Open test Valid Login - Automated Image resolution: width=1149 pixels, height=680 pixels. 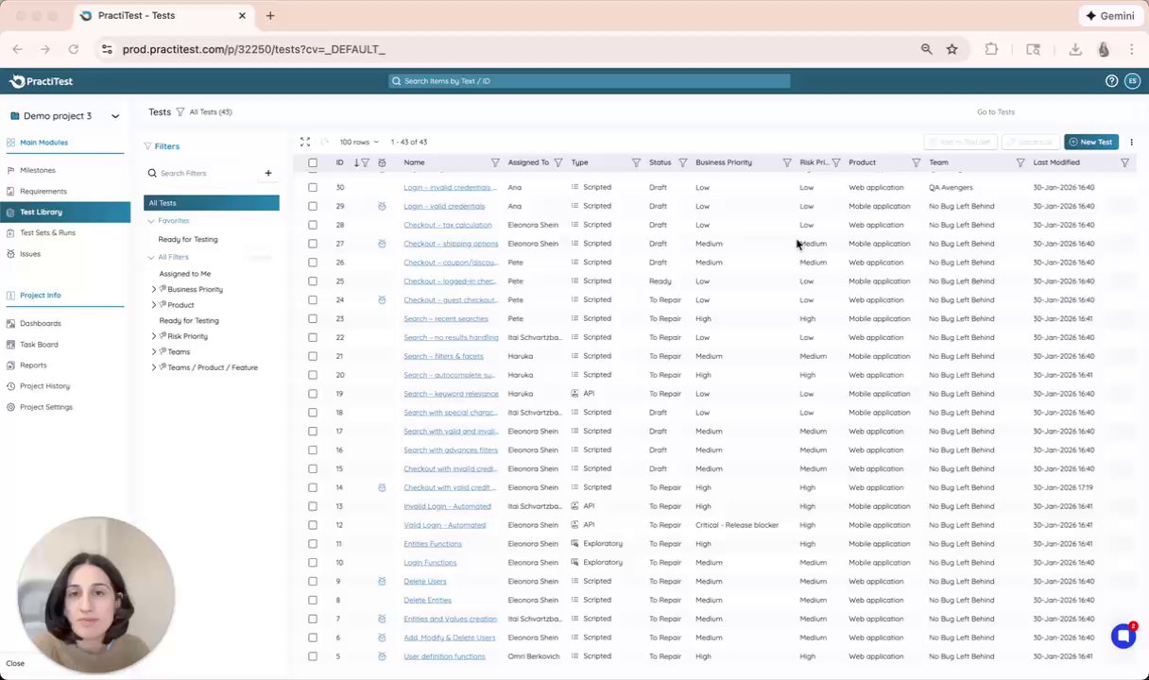pos(444,525)
